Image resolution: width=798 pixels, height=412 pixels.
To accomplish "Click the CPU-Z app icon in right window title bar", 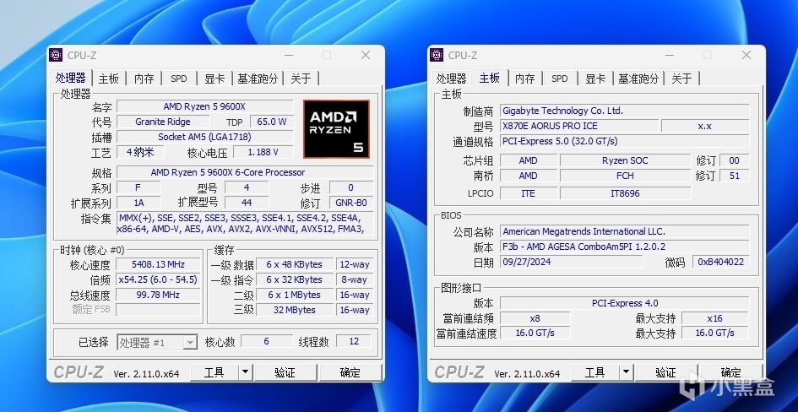I will click(x=437, y=55).
